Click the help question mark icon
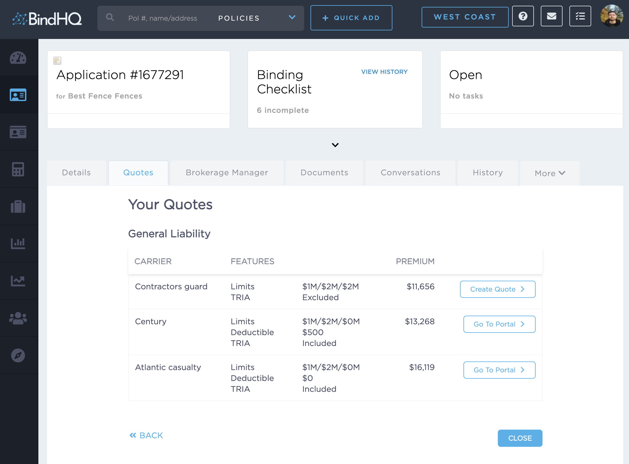This screenshot has height=464, width=629. (x=523, y=16)
